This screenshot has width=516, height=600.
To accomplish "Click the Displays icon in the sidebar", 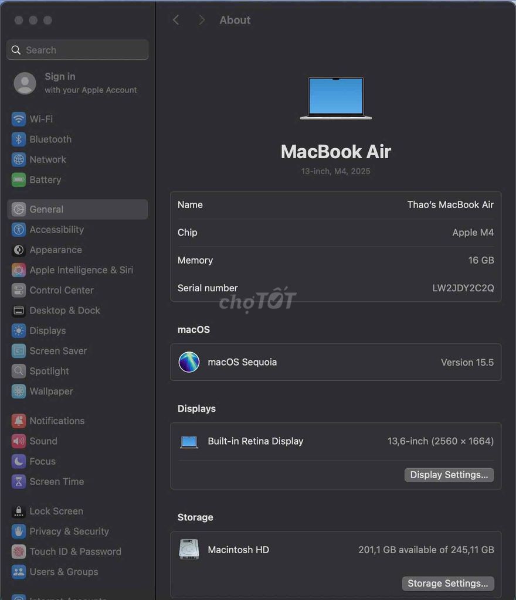I will [x=18, y=330].
